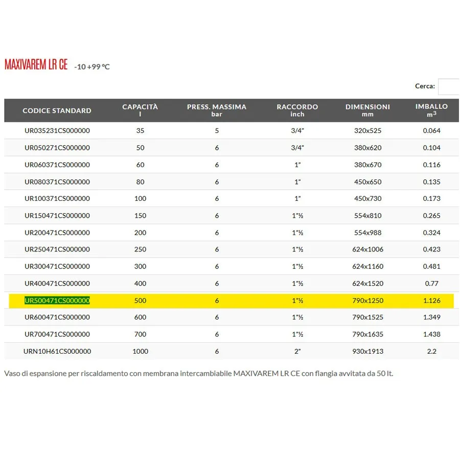This screenshot has height=460, width=460.
Task: Click packaging value 0.173
Action: pos(431,198)
